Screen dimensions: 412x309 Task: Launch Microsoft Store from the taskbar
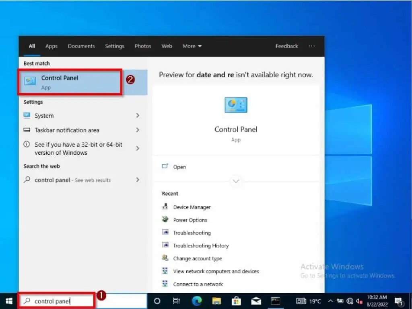coord(236,301)
